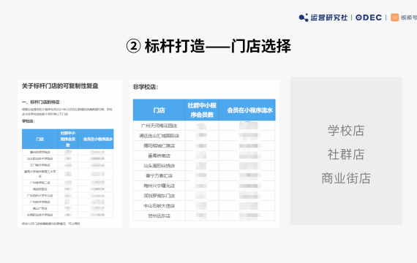Click the 运营研究社 logo

pyautogui.click(x=323, y=18)
